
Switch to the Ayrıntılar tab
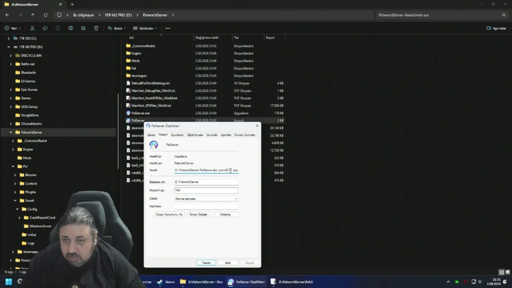coord(226,135)
